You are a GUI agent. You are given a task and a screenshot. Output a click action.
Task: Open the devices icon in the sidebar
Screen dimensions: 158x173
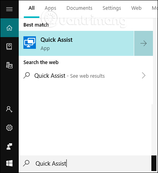coord(9,65)
